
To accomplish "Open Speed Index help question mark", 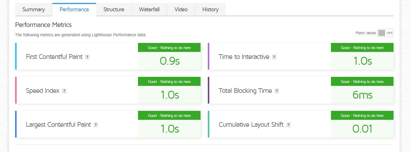I will 64,91.
